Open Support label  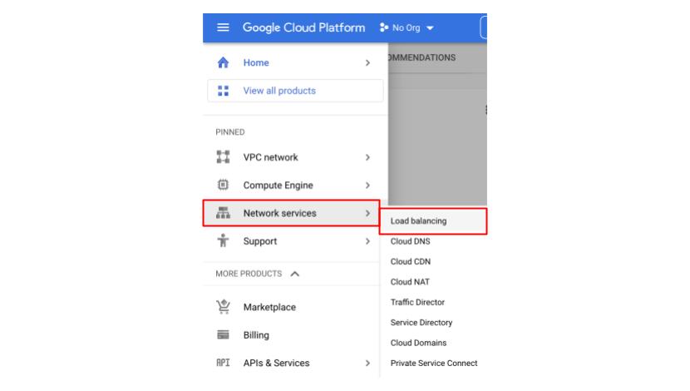click(259, 241)
